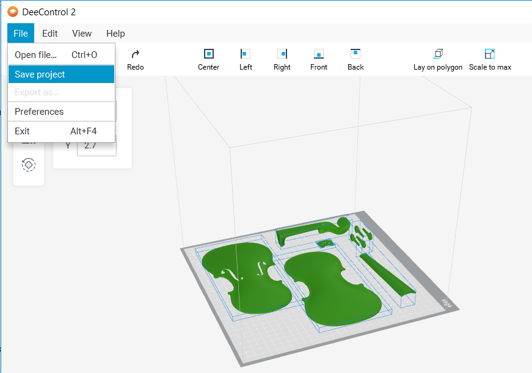Open the Help menu
The image size is (532, 373).
tap(115, 34)
